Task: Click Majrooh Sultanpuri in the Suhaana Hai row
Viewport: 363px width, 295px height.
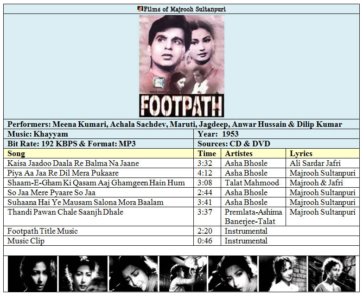Action: click(x=323, y=202)
